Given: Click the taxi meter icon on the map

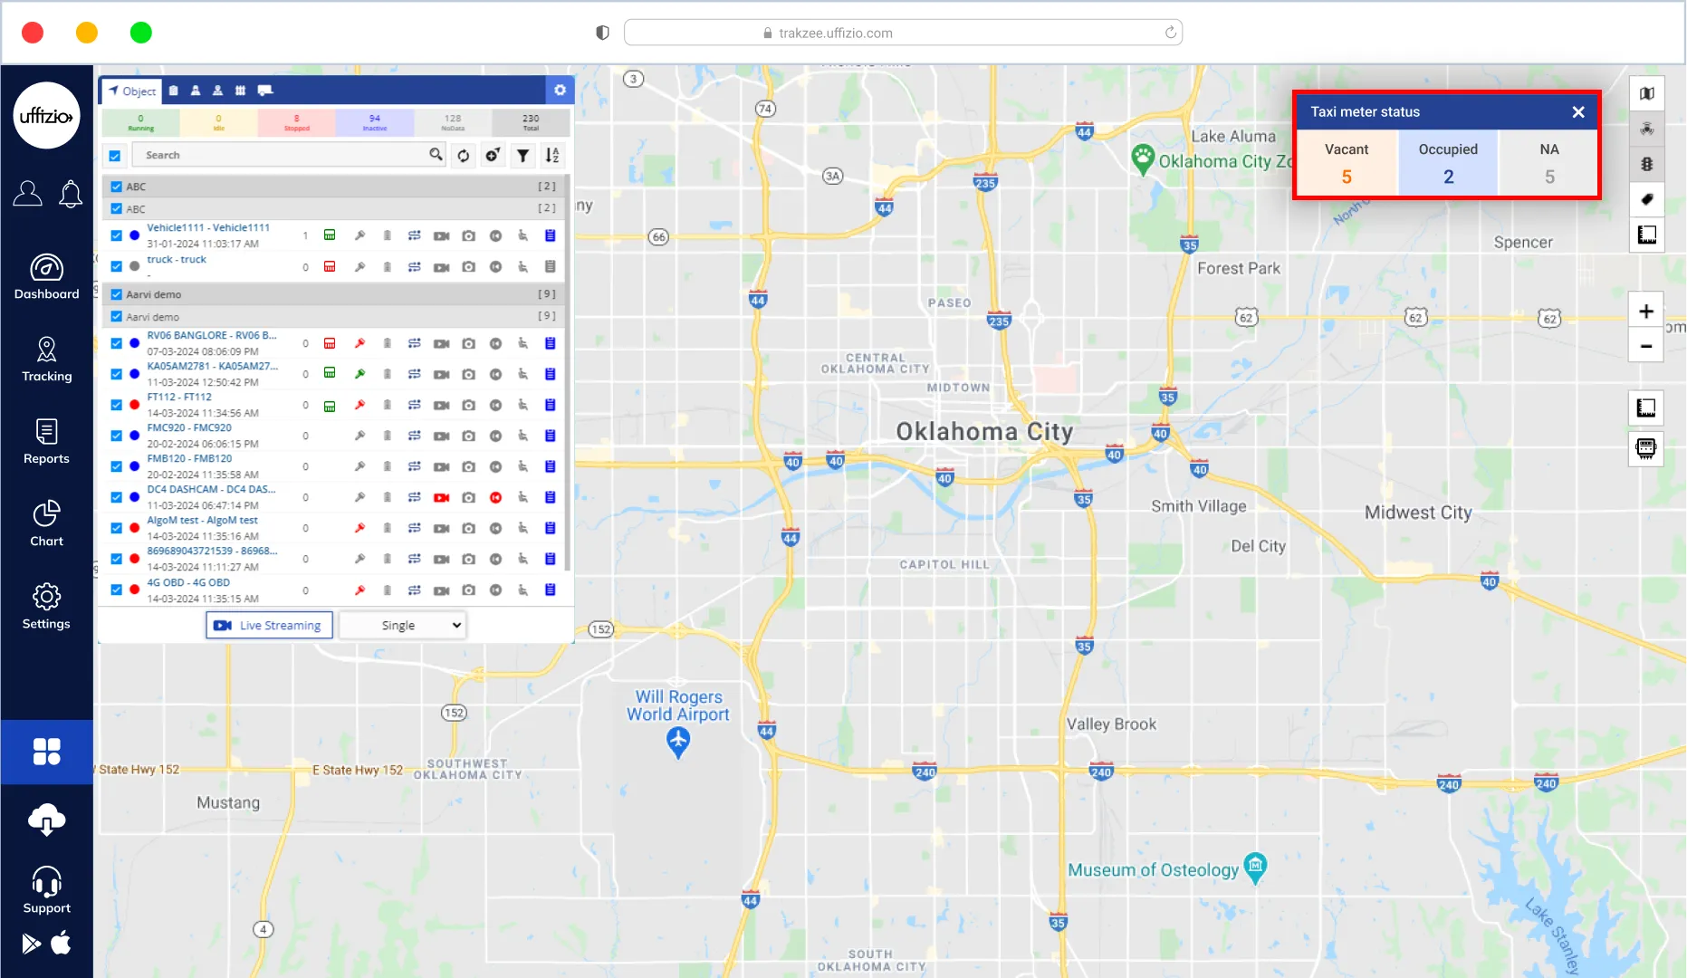Looking at the screenshot, I should 1645,448.
